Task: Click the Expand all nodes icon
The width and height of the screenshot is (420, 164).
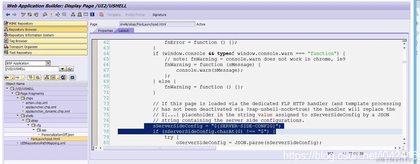Action: click(x=31, y=77)
